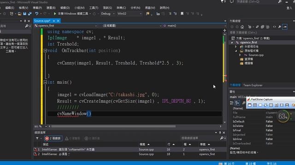The height and width of the screenshot is (165, 295).
Task: Click the Save icon in the toolbar
Action: pyautogui.click(x=24, y=14)
